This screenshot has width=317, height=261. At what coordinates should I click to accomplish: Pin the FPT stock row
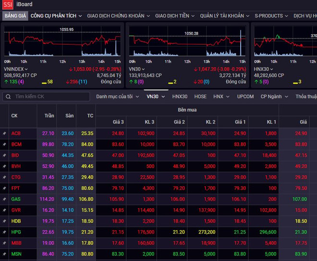4,188
